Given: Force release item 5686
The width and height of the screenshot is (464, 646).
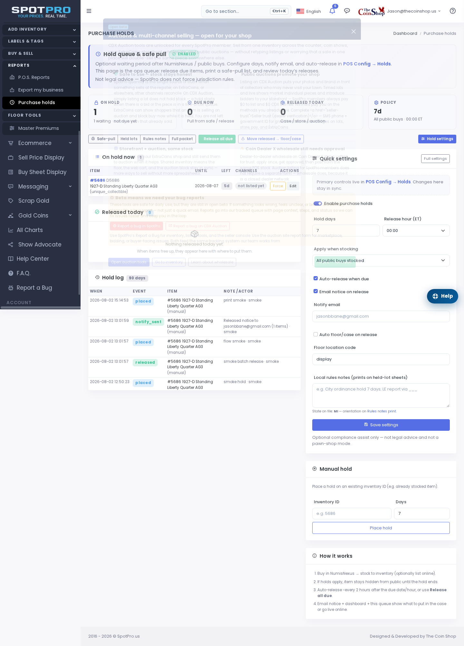Looking at the screenshot, I should pos(278,186).
